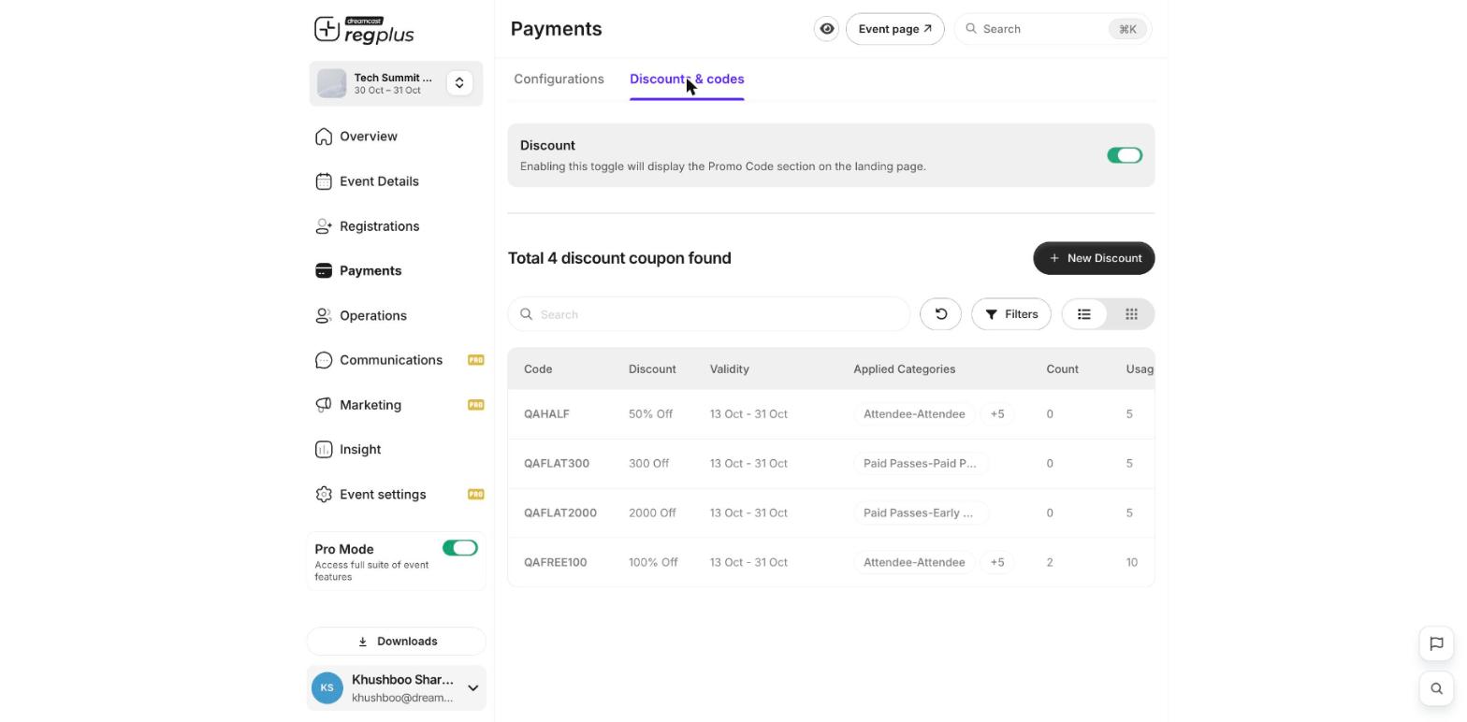The height and width of the screenshot is (722, 1467).
Task: Open the Overview home icon
Action: 324,137
